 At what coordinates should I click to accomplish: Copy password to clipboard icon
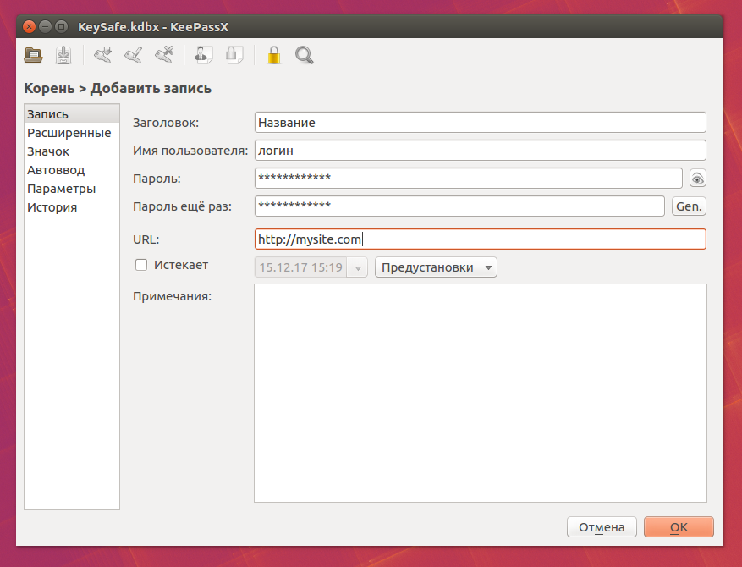[234, 55]
